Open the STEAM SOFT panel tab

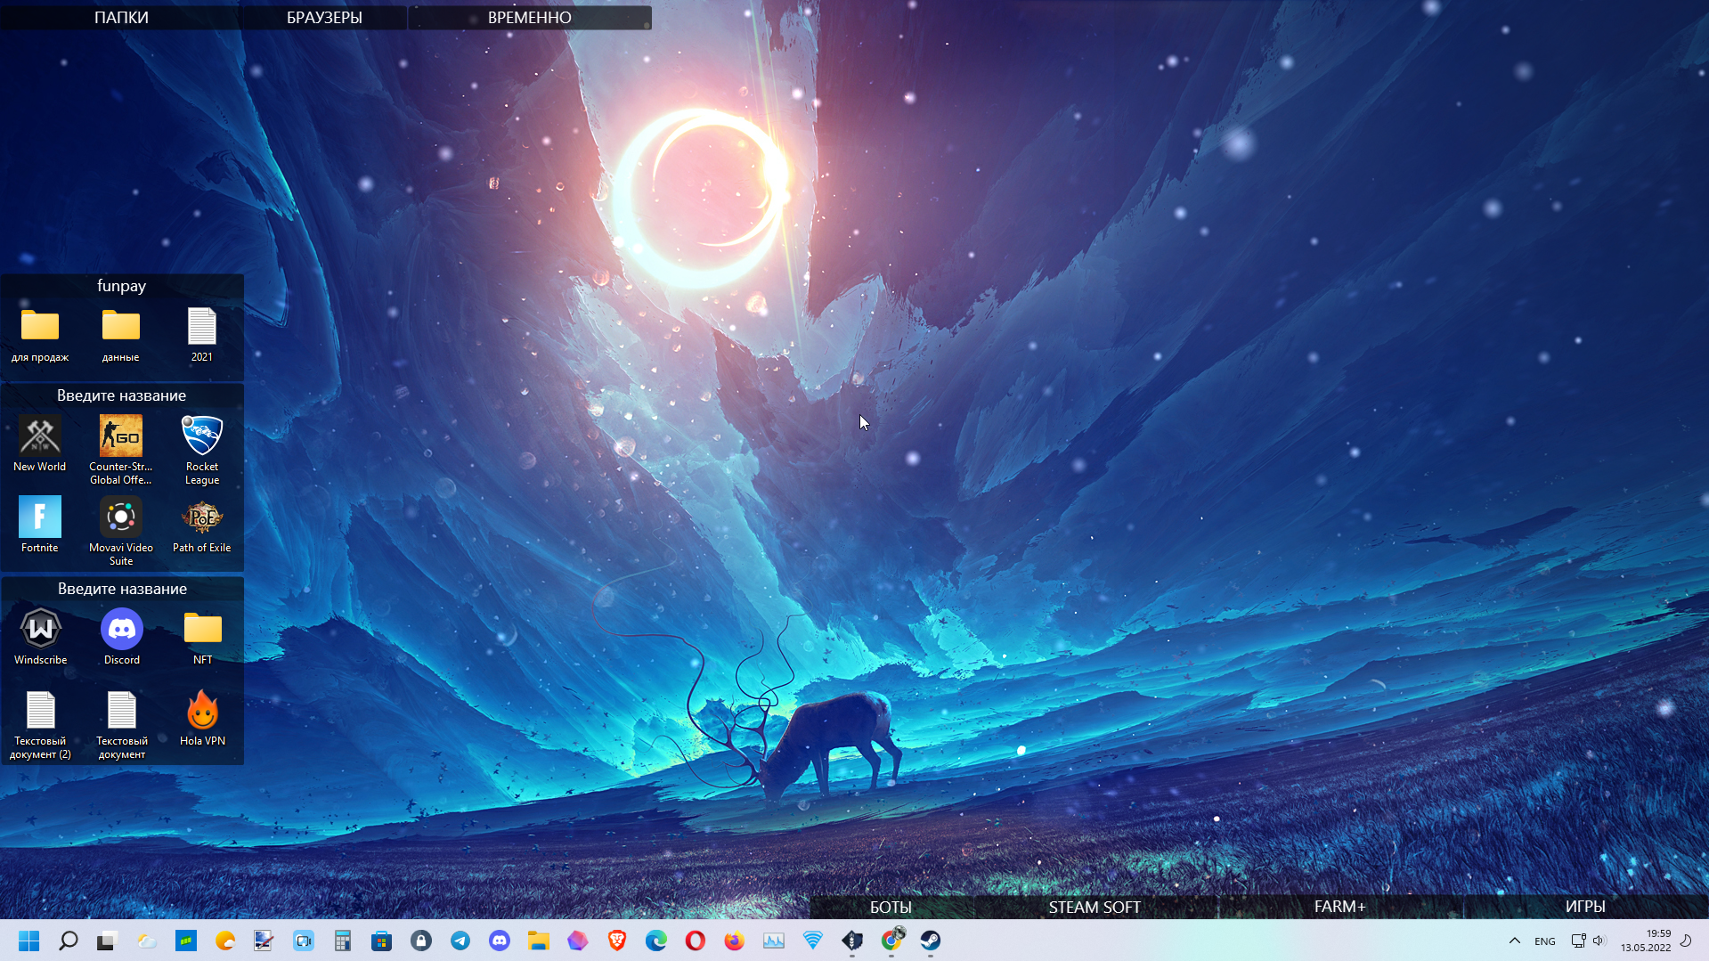coord(1095,907)
